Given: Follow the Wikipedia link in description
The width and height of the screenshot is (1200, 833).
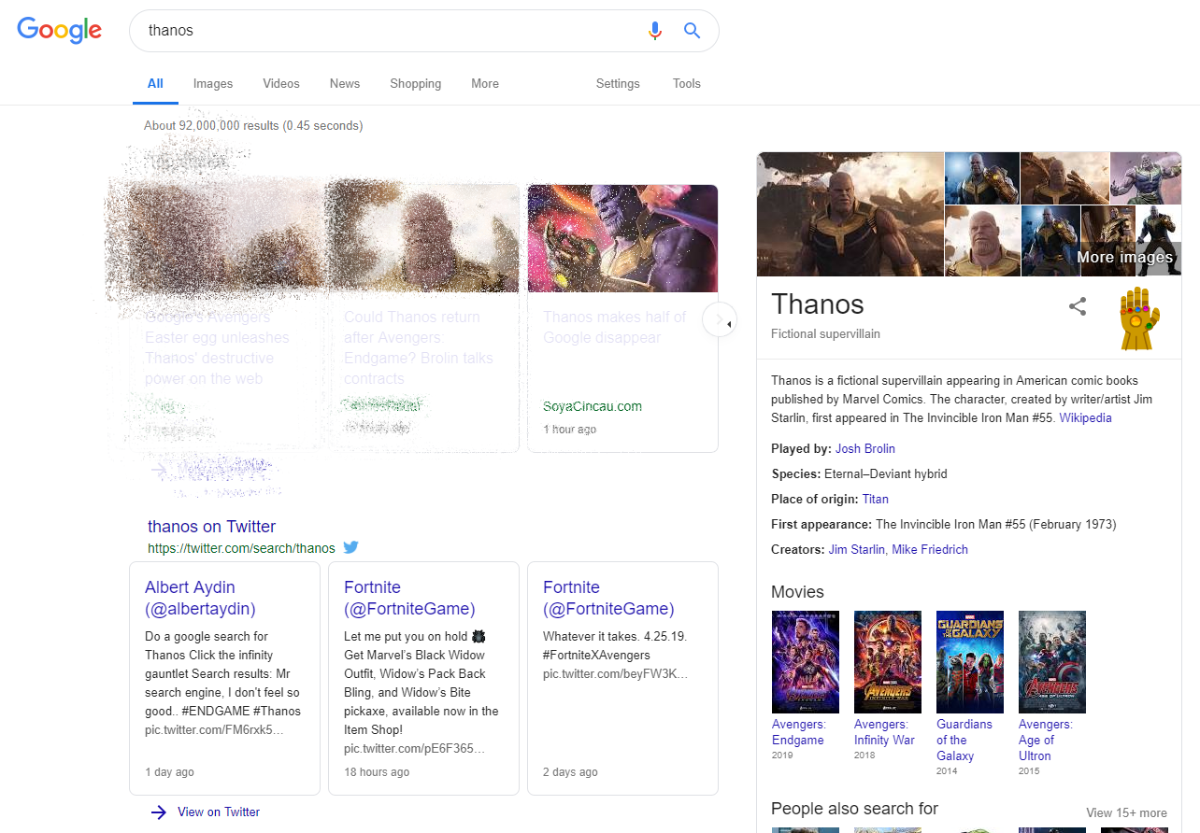Looking at the screenshot, I should [1085, 418].
